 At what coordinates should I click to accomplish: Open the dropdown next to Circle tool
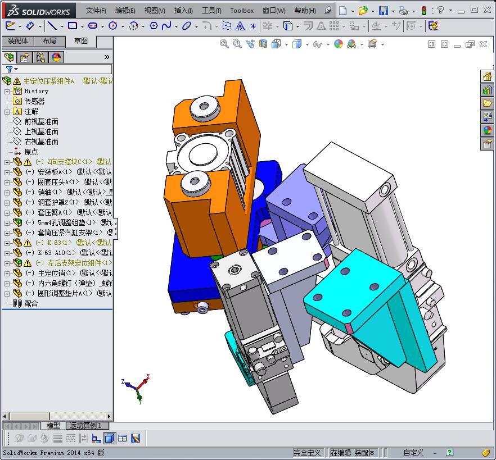123,27
